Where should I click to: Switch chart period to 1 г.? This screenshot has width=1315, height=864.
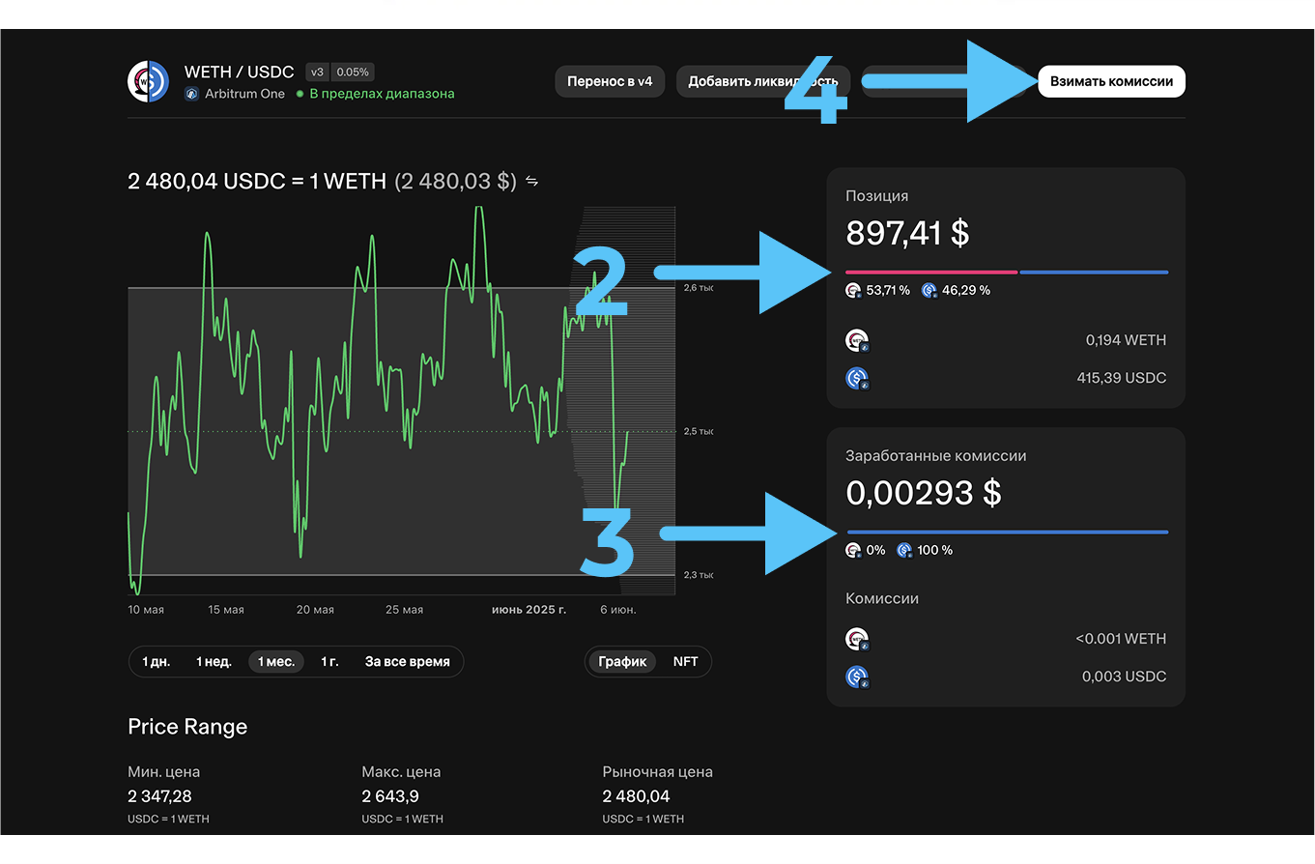pyautogui.click(x=329, y=662)
